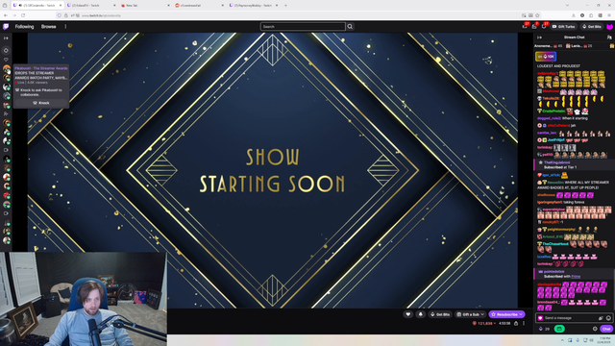The height and width of the screenshot is (346, 615).
Task: Open the tracking protection shield icon
Action: (60, 15)
